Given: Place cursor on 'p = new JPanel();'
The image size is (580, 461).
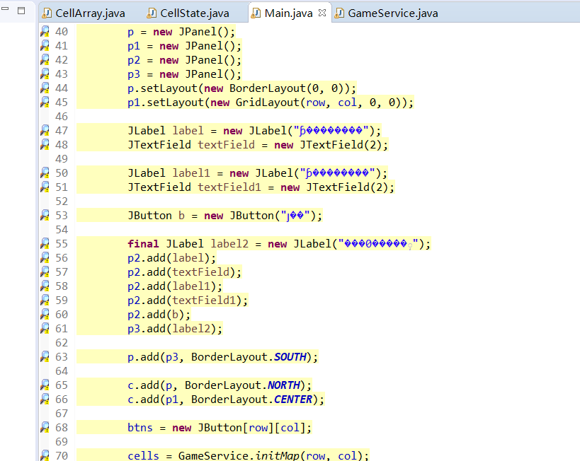Looking at the screenshot, I should coord(181,32).
